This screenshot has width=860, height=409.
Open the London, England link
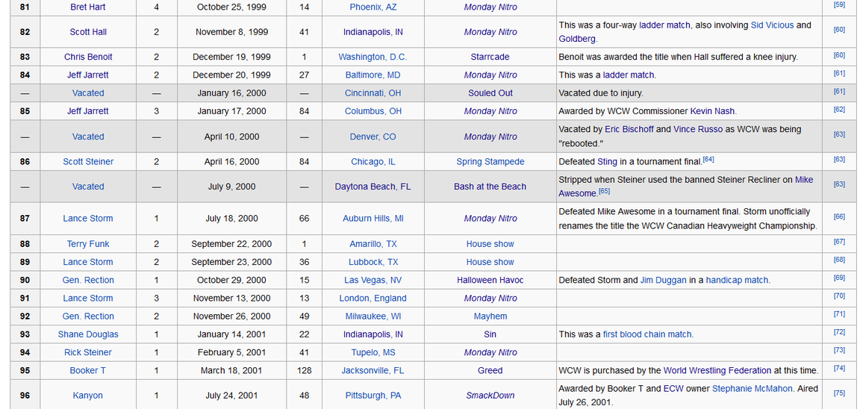tap(373, 299)
